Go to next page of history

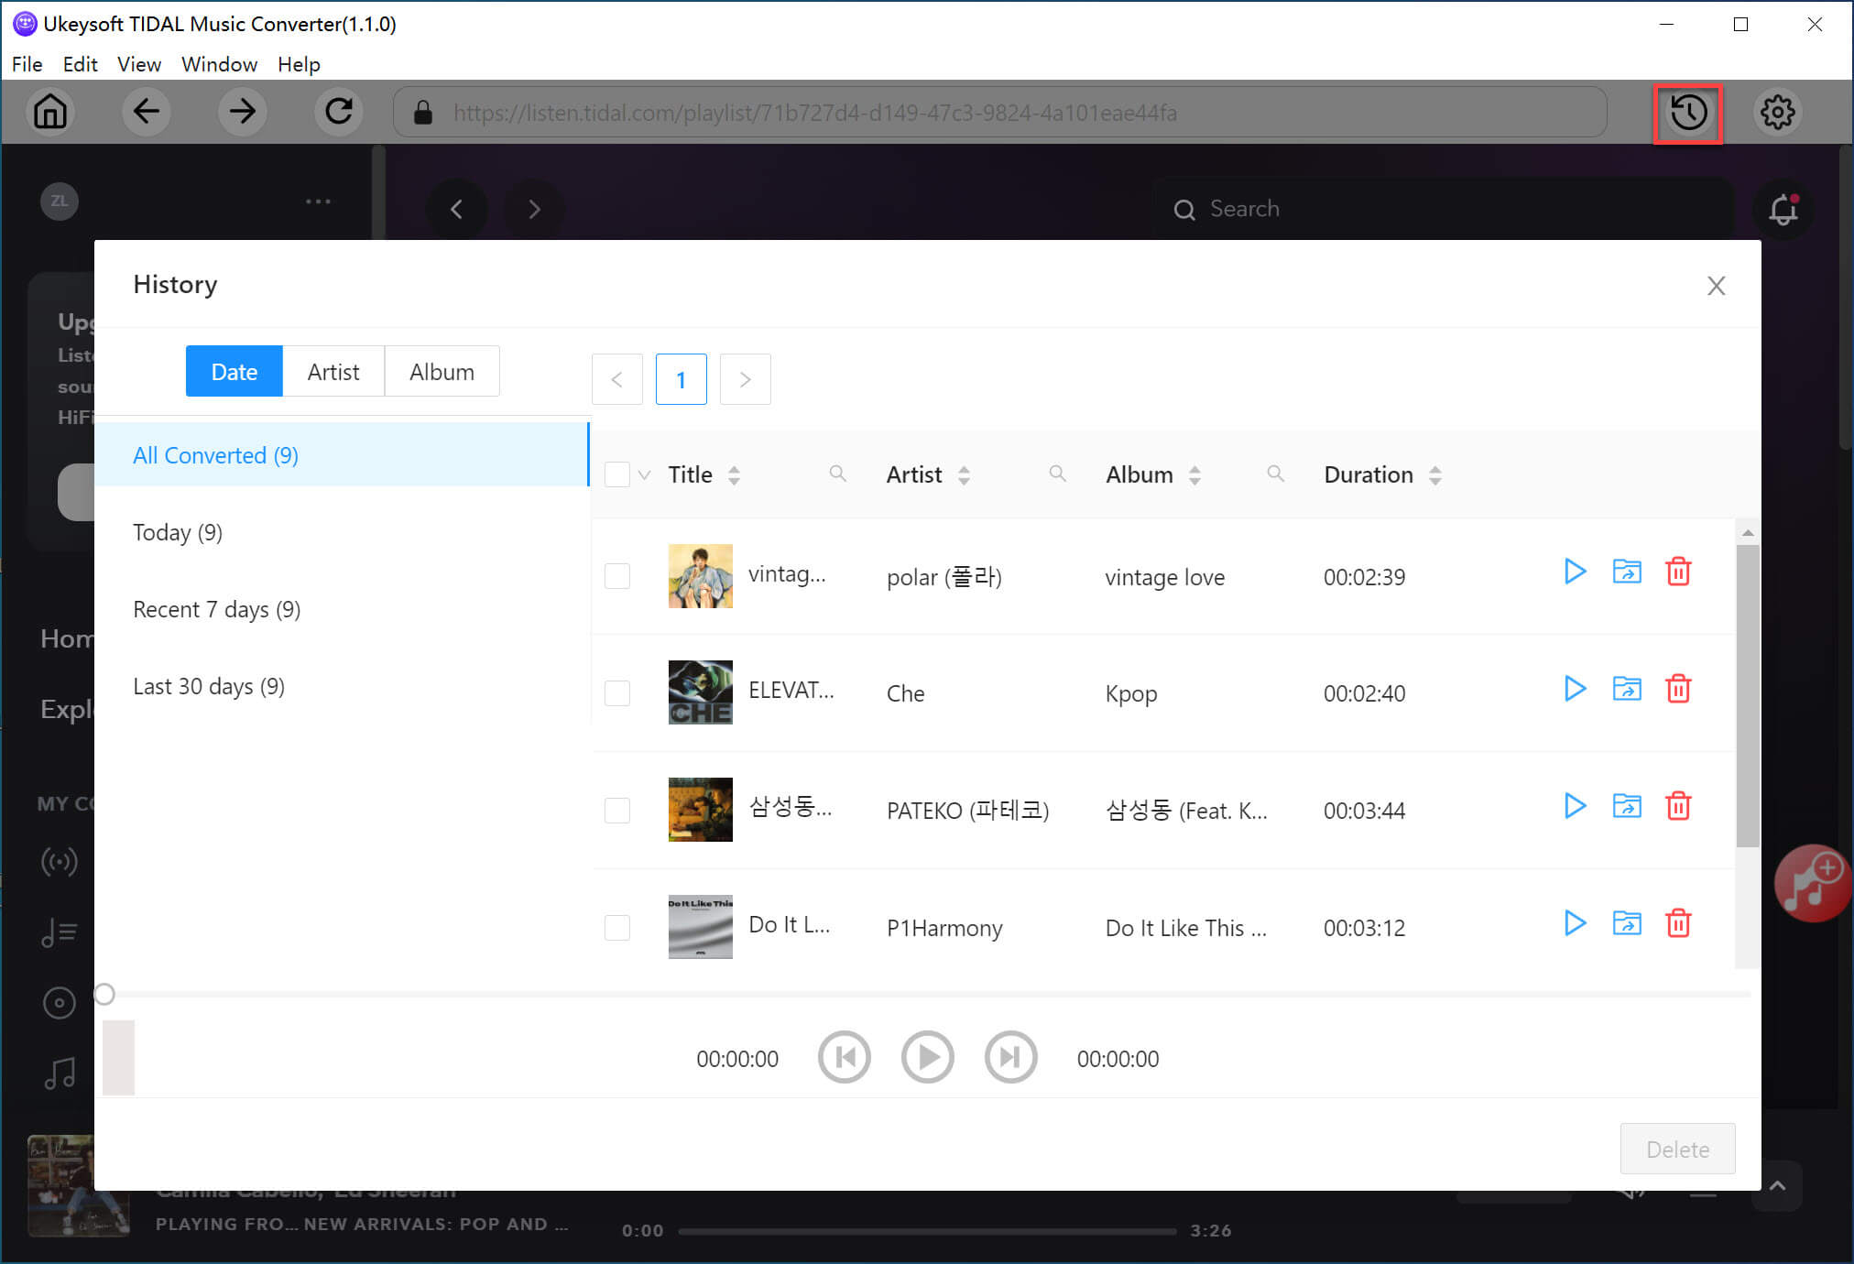click(x=745, y=379)
